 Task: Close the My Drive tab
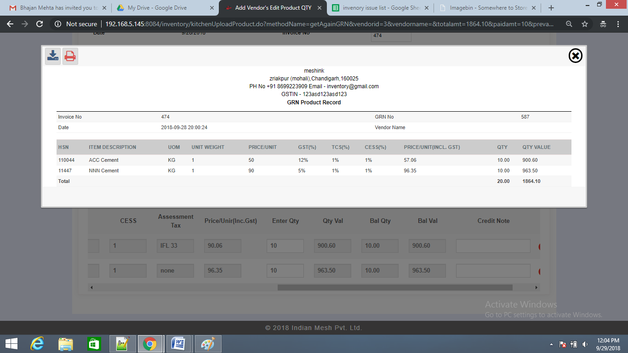coord(211,8)
